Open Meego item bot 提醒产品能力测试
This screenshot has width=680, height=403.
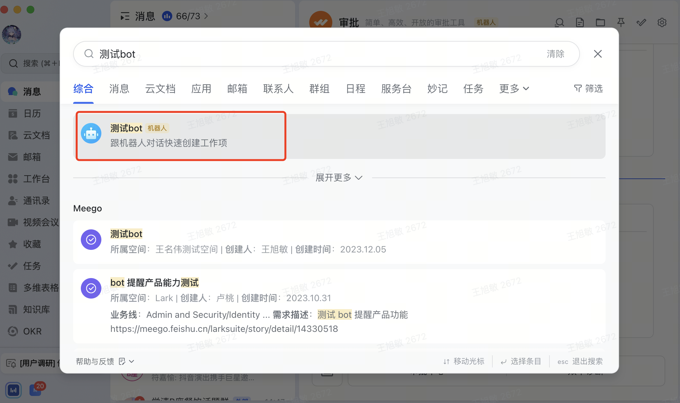click(339, 306)
